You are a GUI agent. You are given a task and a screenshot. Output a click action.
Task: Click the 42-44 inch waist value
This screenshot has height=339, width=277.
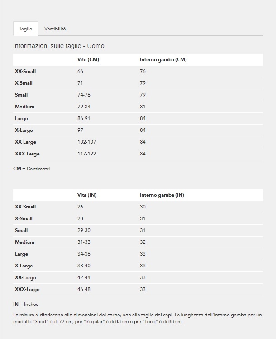coord(84,278)
